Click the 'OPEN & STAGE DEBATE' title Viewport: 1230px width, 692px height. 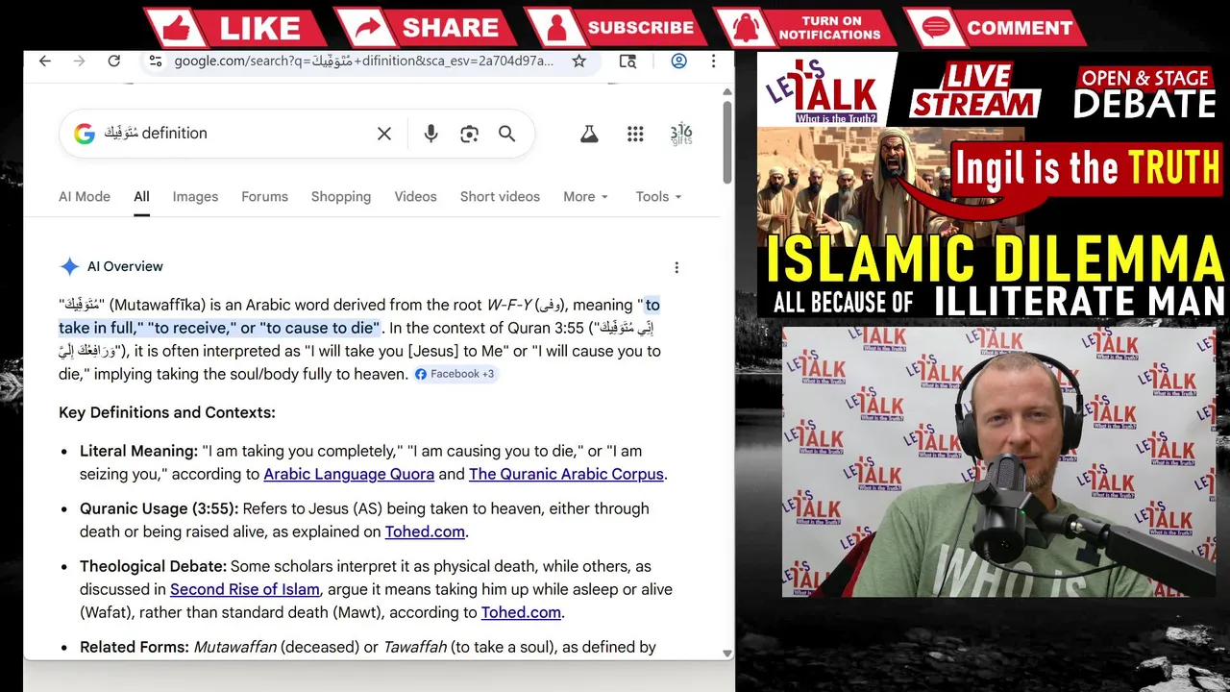[x=1145, y=91]
